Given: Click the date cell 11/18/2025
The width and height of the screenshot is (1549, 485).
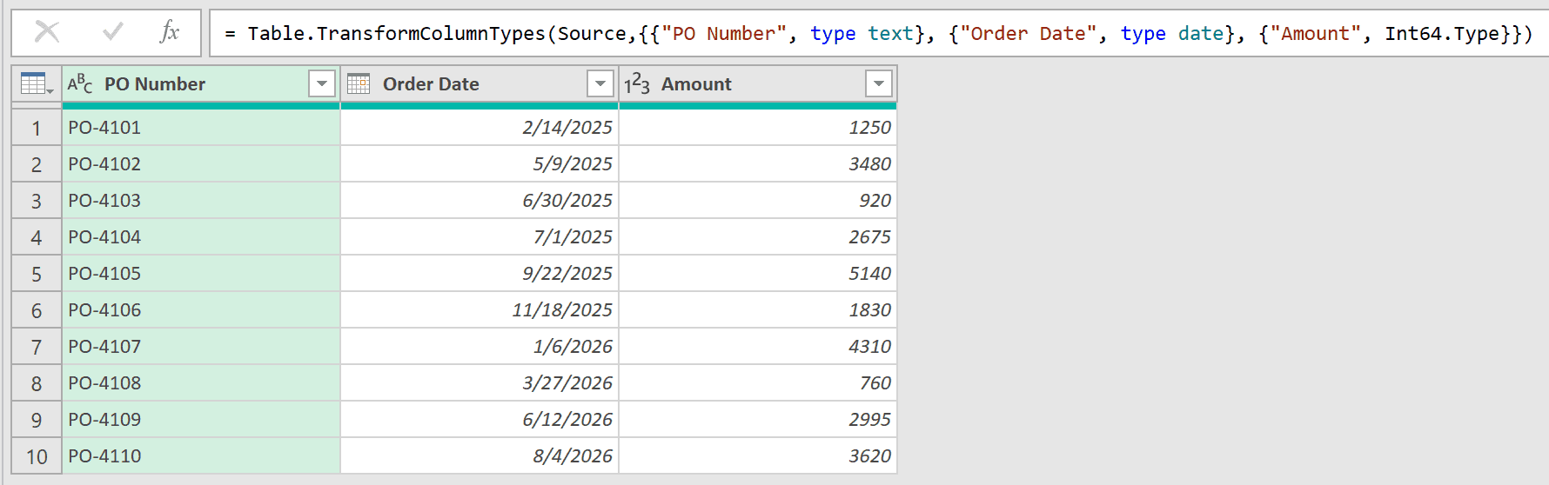Looking at the screenshot, I should 479,310.
